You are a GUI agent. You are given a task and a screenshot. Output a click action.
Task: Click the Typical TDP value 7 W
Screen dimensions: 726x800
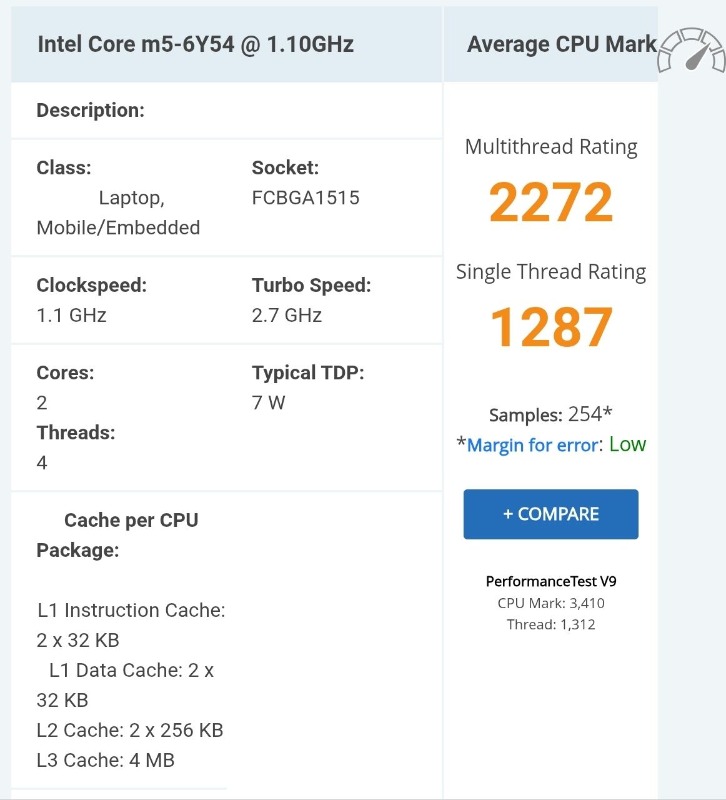pyautogui.click(x=267, y=402)
